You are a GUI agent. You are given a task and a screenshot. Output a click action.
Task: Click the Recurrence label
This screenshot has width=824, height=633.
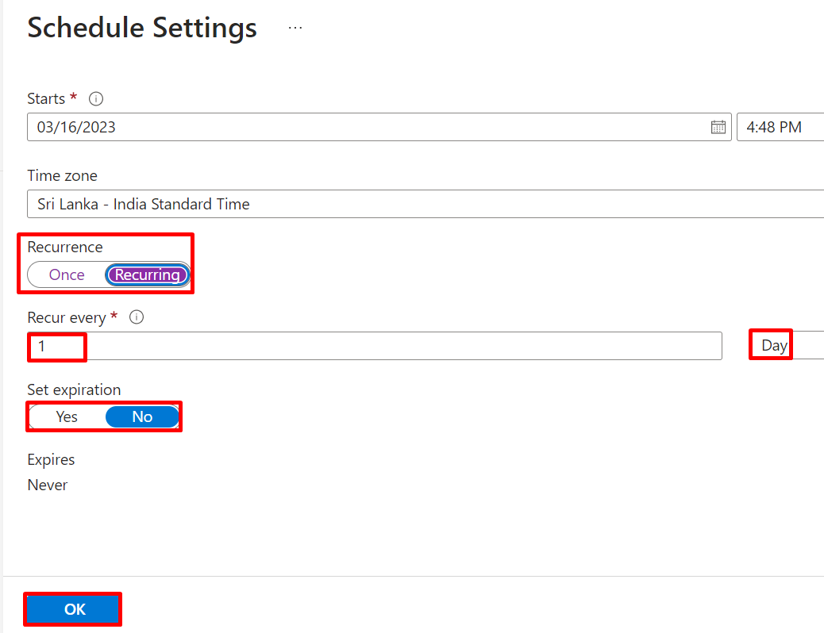(65, 247)
